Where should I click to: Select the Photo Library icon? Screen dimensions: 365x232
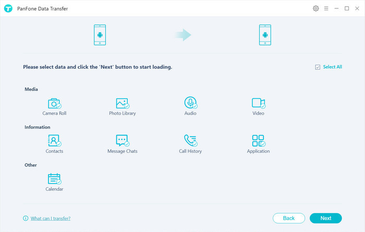coord(123,103)
